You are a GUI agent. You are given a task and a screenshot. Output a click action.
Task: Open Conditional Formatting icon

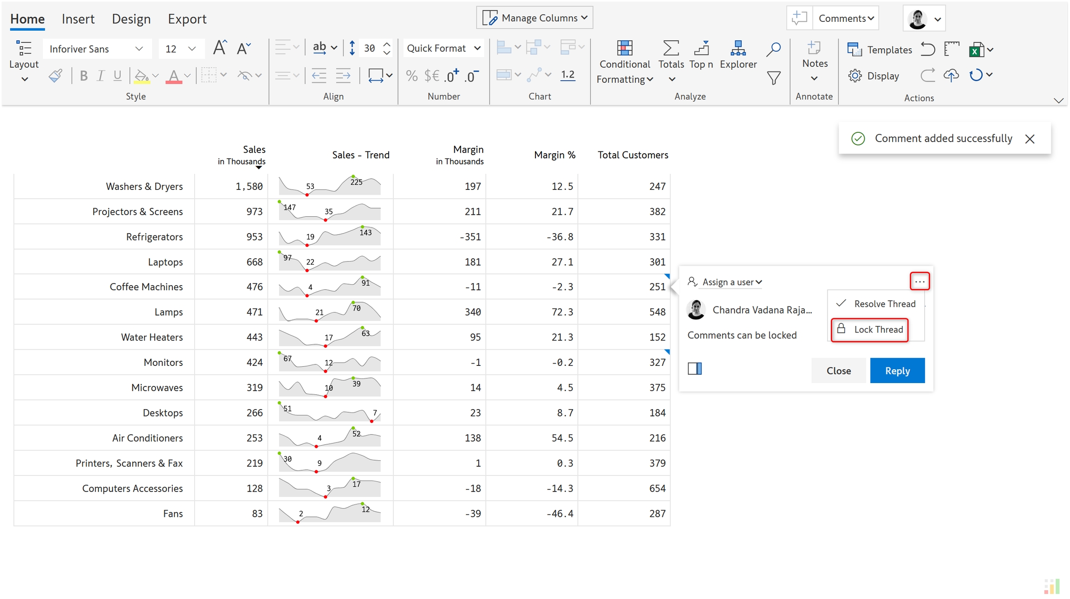click(624, 48)
